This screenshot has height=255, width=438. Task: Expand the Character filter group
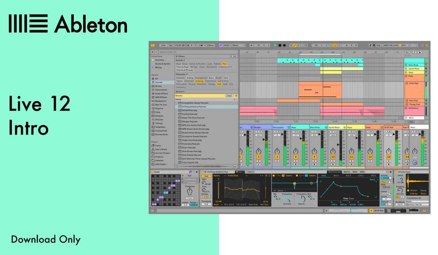coord(182,74)
